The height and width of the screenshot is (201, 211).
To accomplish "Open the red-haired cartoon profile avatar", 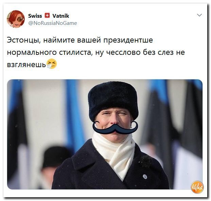I will tap(16, 19).
